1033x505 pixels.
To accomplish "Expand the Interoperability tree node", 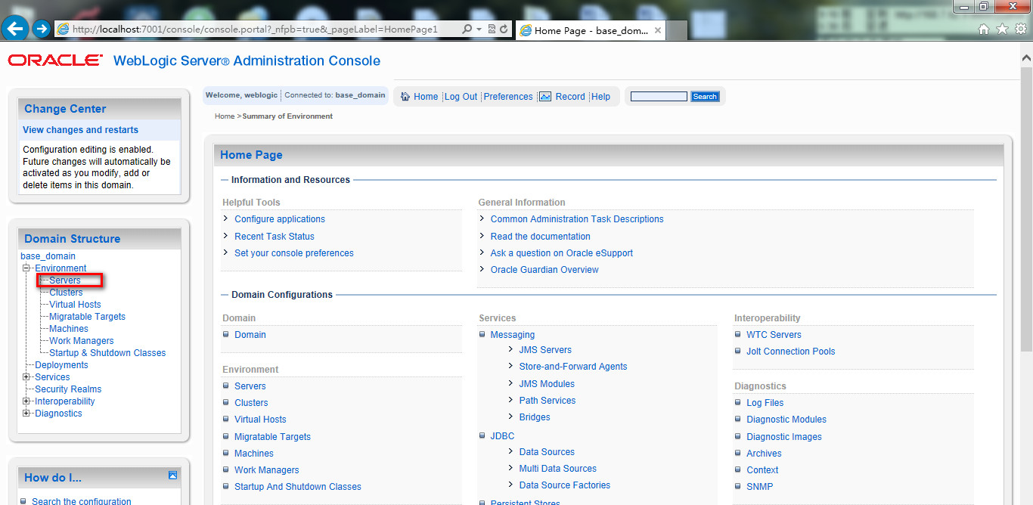I will (26, 401).
